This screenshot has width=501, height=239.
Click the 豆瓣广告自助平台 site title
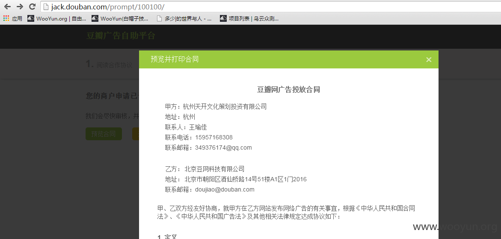click(x=121, y=36)
